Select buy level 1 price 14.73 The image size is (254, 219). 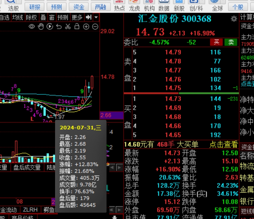[x=173, y=99]
